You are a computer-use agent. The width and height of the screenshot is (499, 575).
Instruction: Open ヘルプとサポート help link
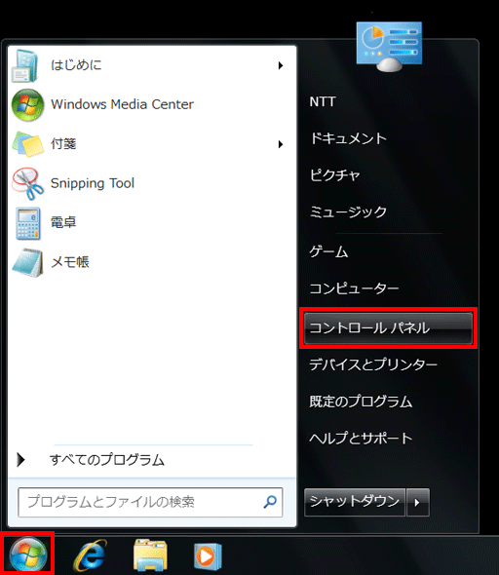coord(362,439)
